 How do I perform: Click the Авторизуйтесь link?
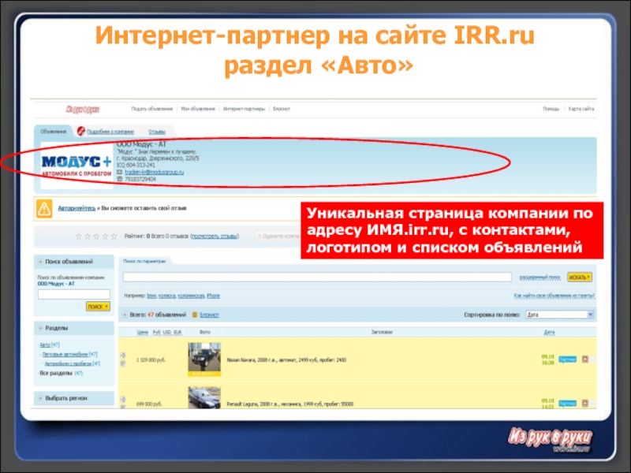(x=77, y=208)
